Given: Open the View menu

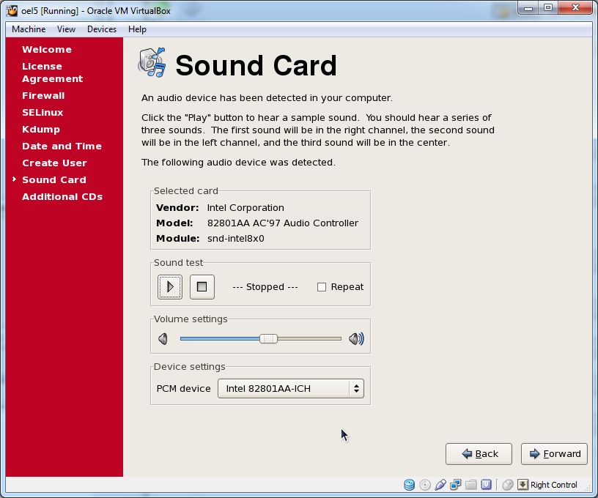Looking at the screenshot, I should (x=67, y=29).
